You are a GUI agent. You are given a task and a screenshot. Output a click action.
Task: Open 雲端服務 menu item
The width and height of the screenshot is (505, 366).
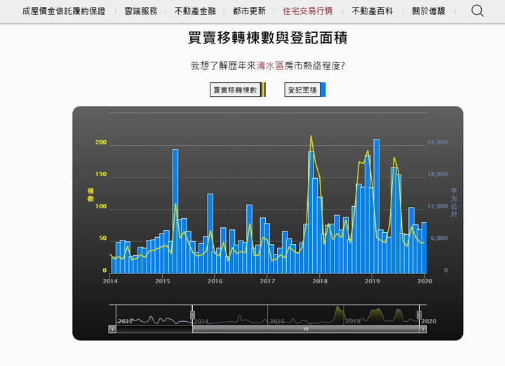click(x=141, y=11)
